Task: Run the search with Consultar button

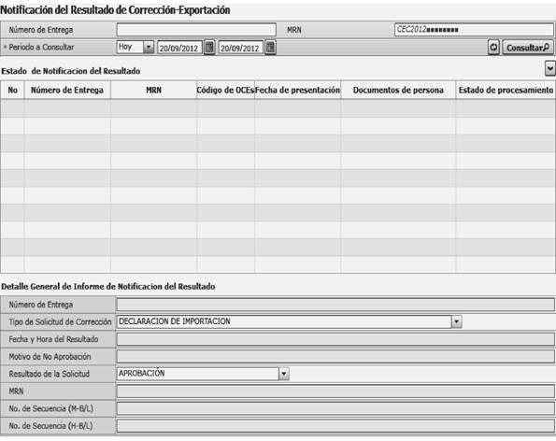Action: tap(528, 47)
